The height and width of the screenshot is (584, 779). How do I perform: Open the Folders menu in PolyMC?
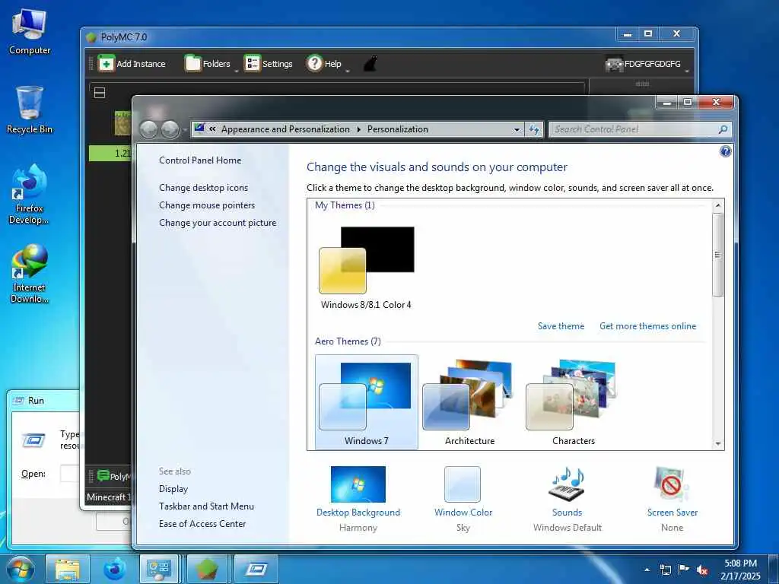pos(208,64)
